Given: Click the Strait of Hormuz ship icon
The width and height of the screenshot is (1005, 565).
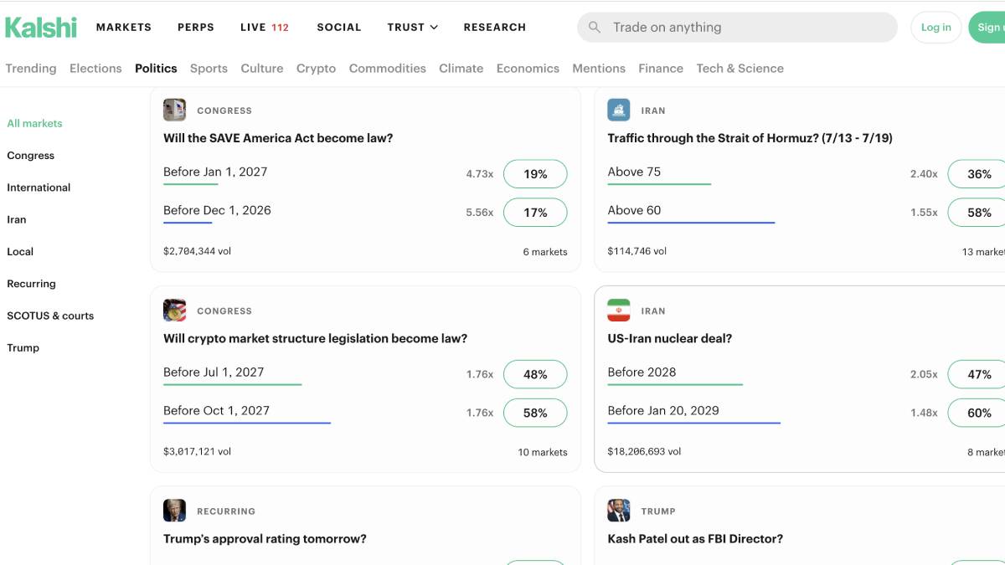Looking at the screenshot, I should coord(619,110).
